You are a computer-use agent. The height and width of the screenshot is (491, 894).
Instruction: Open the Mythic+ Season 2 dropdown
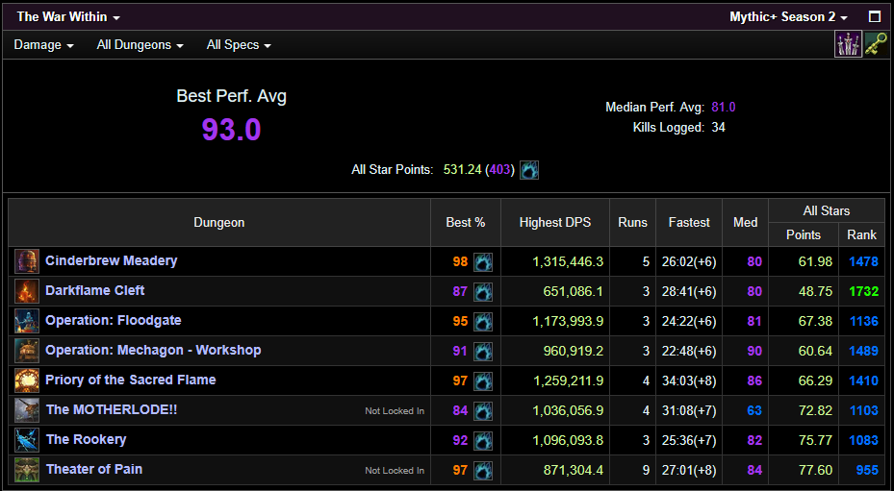pyautogui.click(x=788, y=17)
